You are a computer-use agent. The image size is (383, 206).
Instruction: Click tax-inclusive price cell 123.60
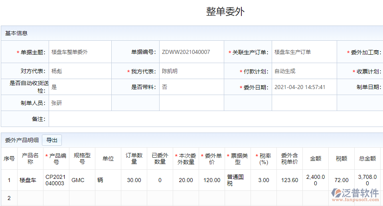pos(290,180)
